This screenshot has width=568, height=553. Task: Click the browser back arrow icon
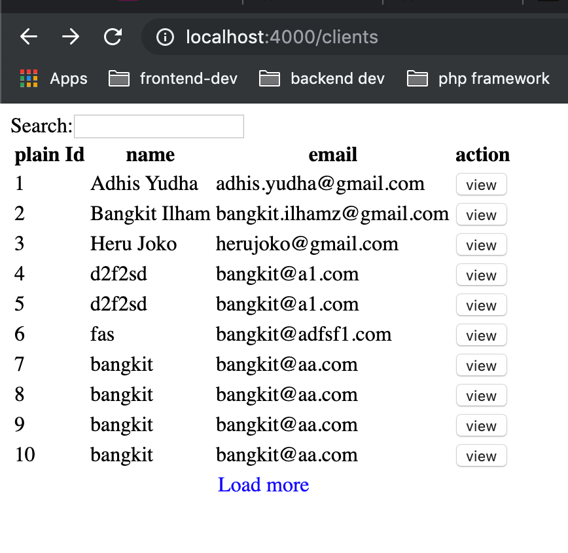(x=28, y=37)
